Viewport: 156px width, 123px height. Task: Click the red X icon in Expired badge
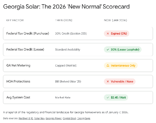tap(108, 33)
